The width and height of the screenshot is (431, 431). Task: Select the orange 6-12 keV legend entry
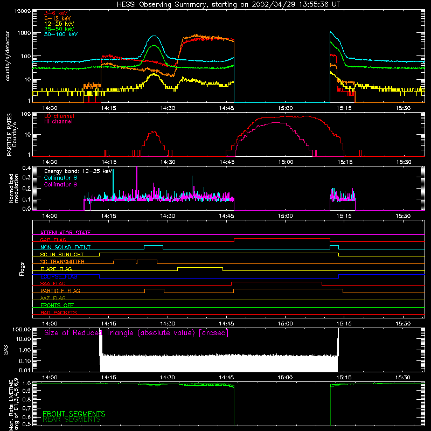(58, 18)
